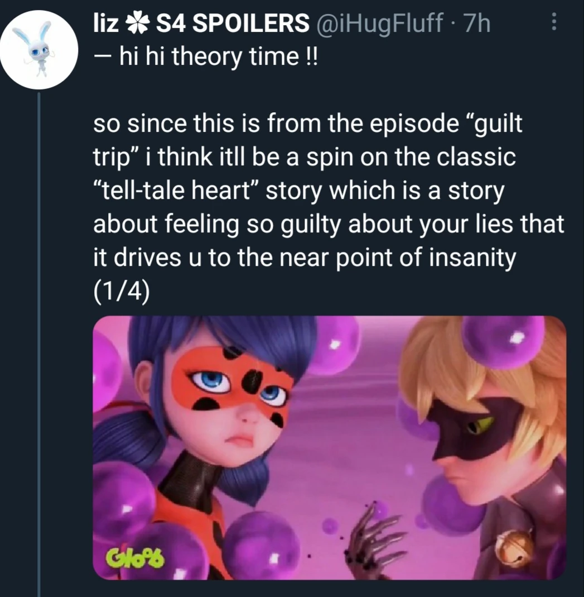This screenshot has width=584, height=597.
Task: Click liz's bunny avatar to view profile
Action: click(38, 49)
